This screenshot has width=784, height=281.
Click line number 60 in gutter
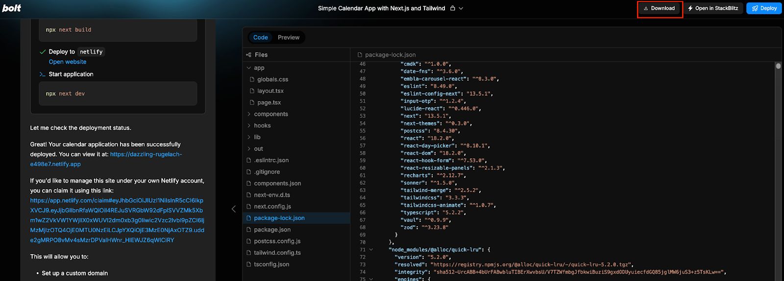click(363, 168)
